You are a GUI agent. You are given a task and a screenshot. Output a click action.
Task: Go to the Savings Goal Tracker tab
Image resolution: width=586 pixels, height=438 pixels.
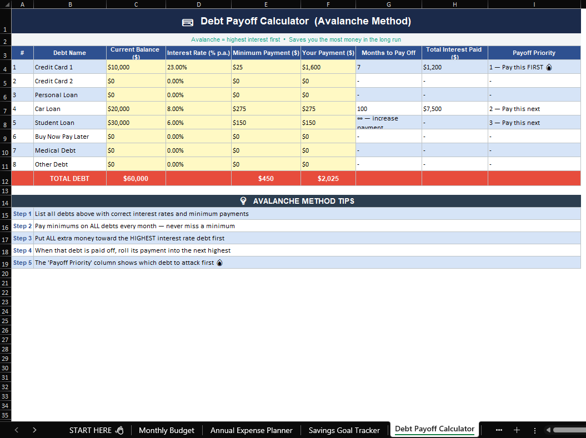pyautogui.click(x=344, y=430)
